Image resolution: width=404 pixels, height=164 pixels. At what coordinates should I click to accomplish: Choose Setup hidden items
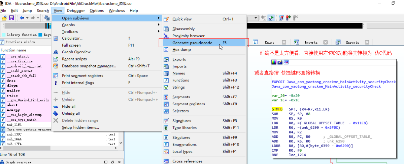tap(107, 127)
